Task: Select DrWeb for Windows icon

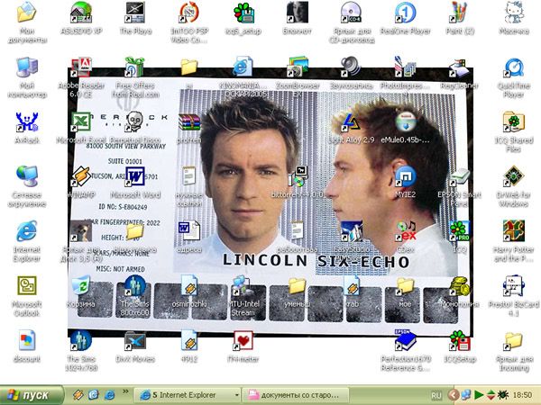Action: click(514, 176)
